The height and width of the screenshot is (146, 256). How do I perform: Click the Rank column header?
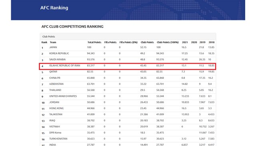[44, 42]
